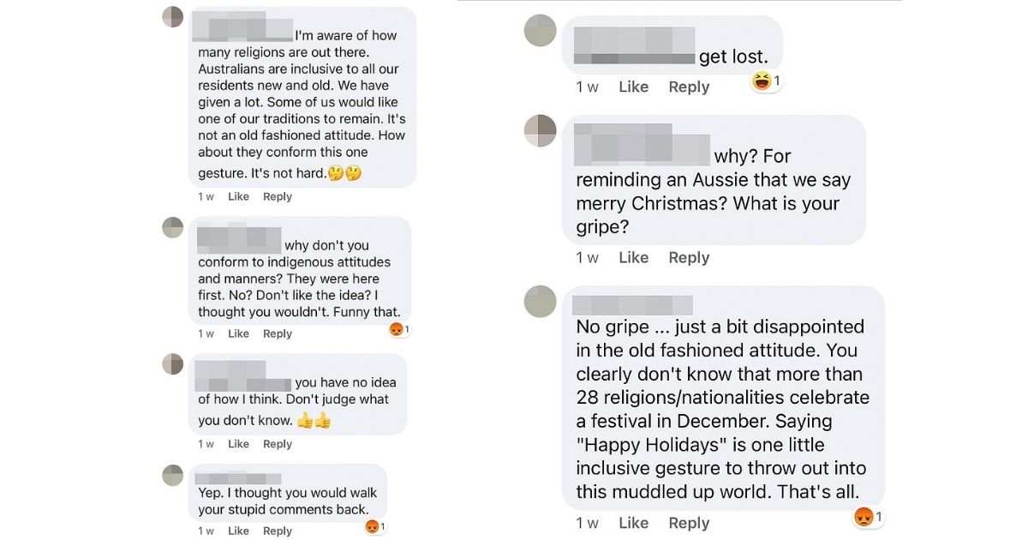Open avatar beside "No gripe" comment
The image size is (1028, 540).
click(x=540, y=301)
